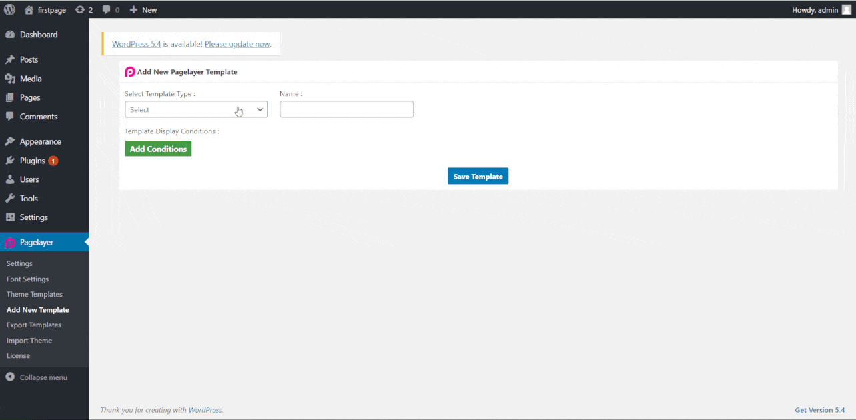Select the Dashboard gauge icon

point(10,34)
